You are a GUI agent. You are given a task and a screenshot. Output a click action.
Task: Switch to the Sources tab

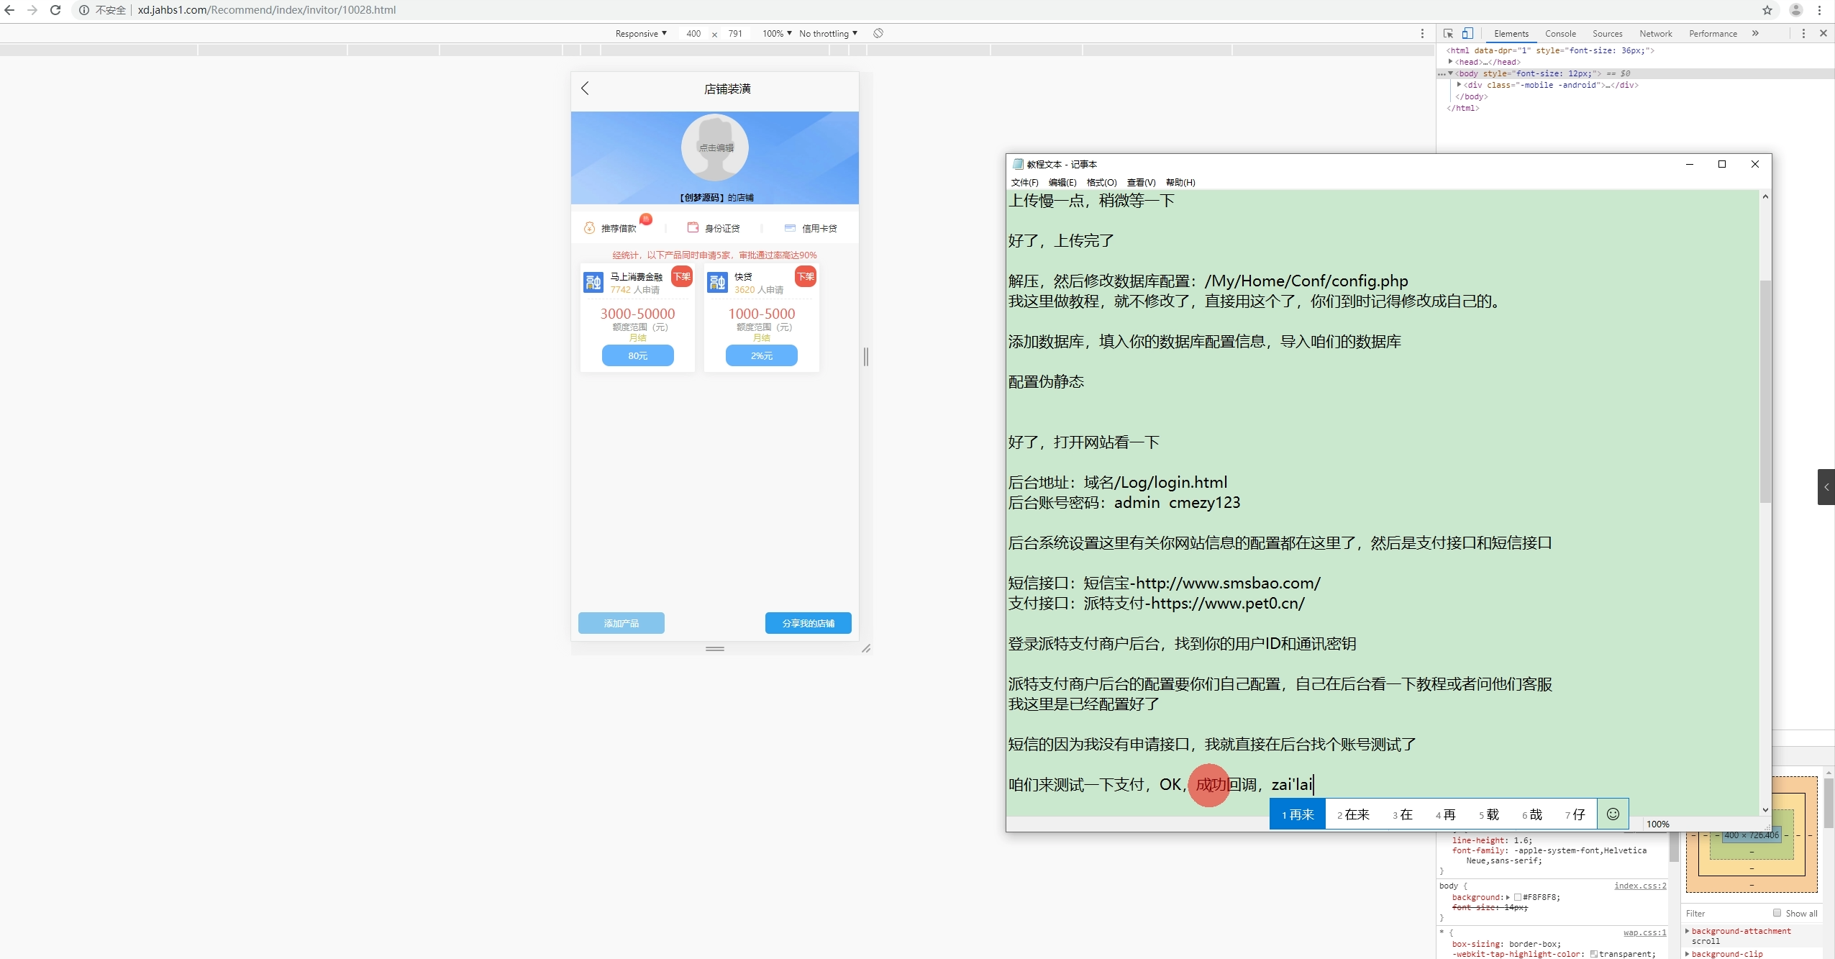tap(1607, 34)
